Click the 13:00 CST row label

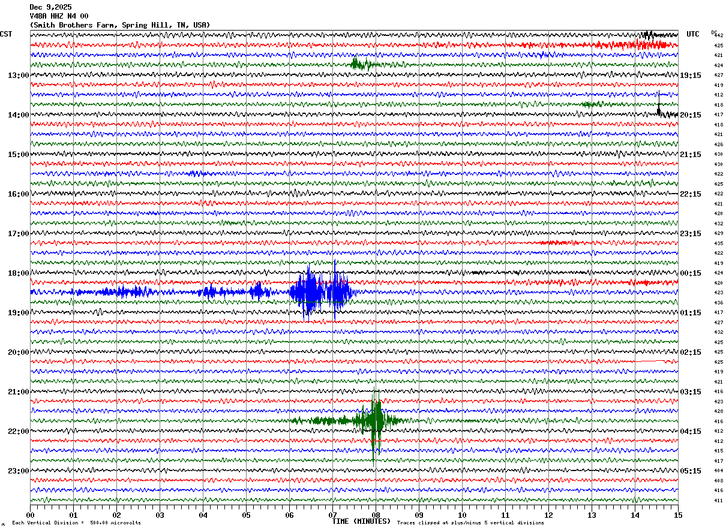pyautogui.click(x=19, y=76)
